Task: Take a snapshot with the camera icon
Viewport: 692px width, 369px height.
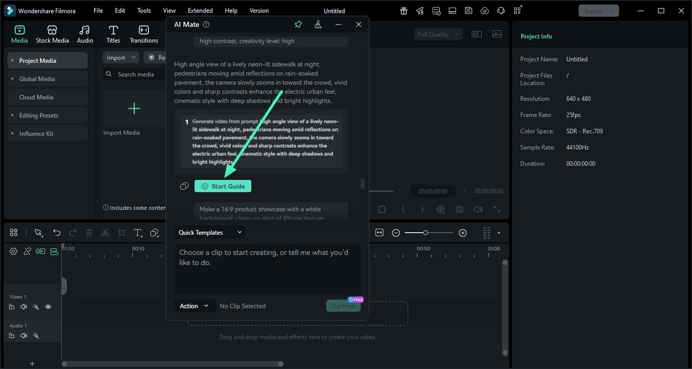Action: 459,210
